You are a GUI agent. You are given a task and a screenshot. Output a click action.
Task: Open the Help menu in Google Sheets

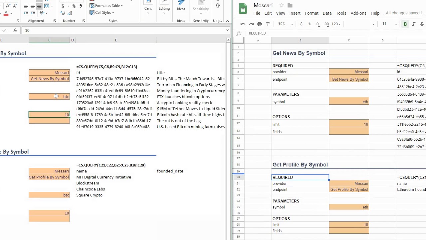[375, 13]
